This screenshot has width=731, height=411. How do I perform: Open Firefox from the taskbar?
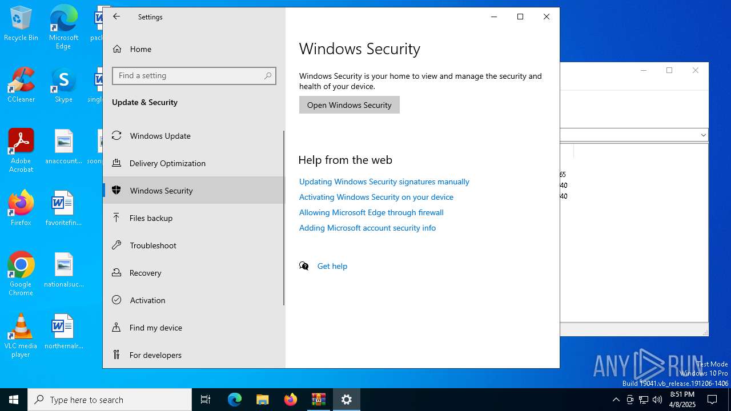point(291,400)
